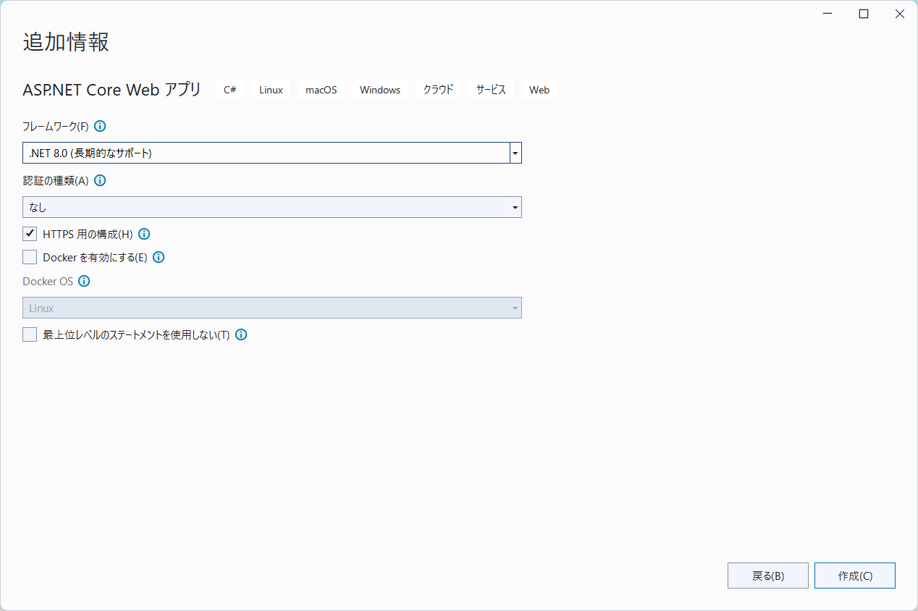Close the dialog window
Viewport: 918px width, 611px height.
pos(900,14)
